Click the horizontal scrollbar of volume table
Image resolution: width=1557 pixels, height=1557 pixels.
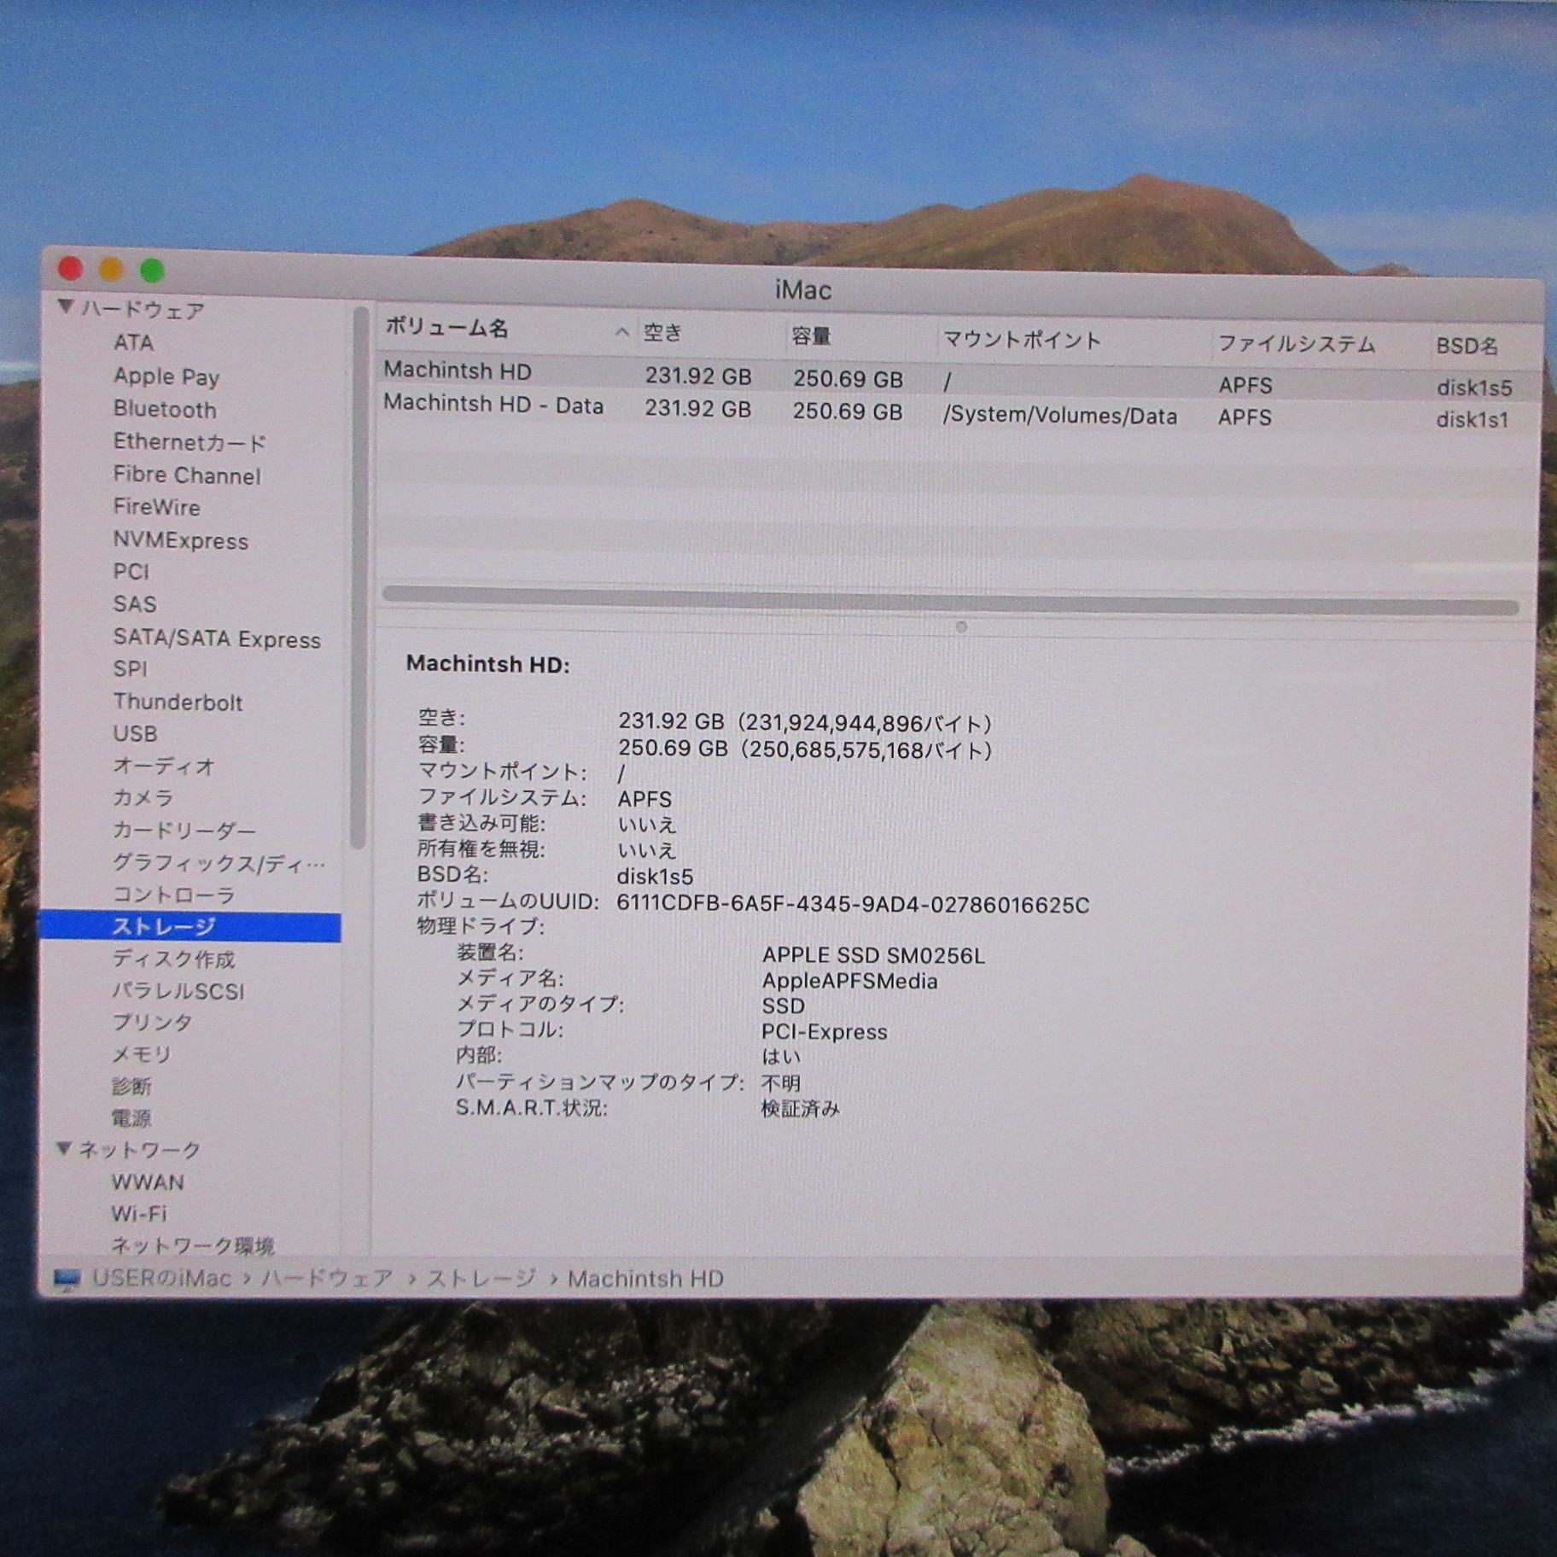[x=950, y=600]
